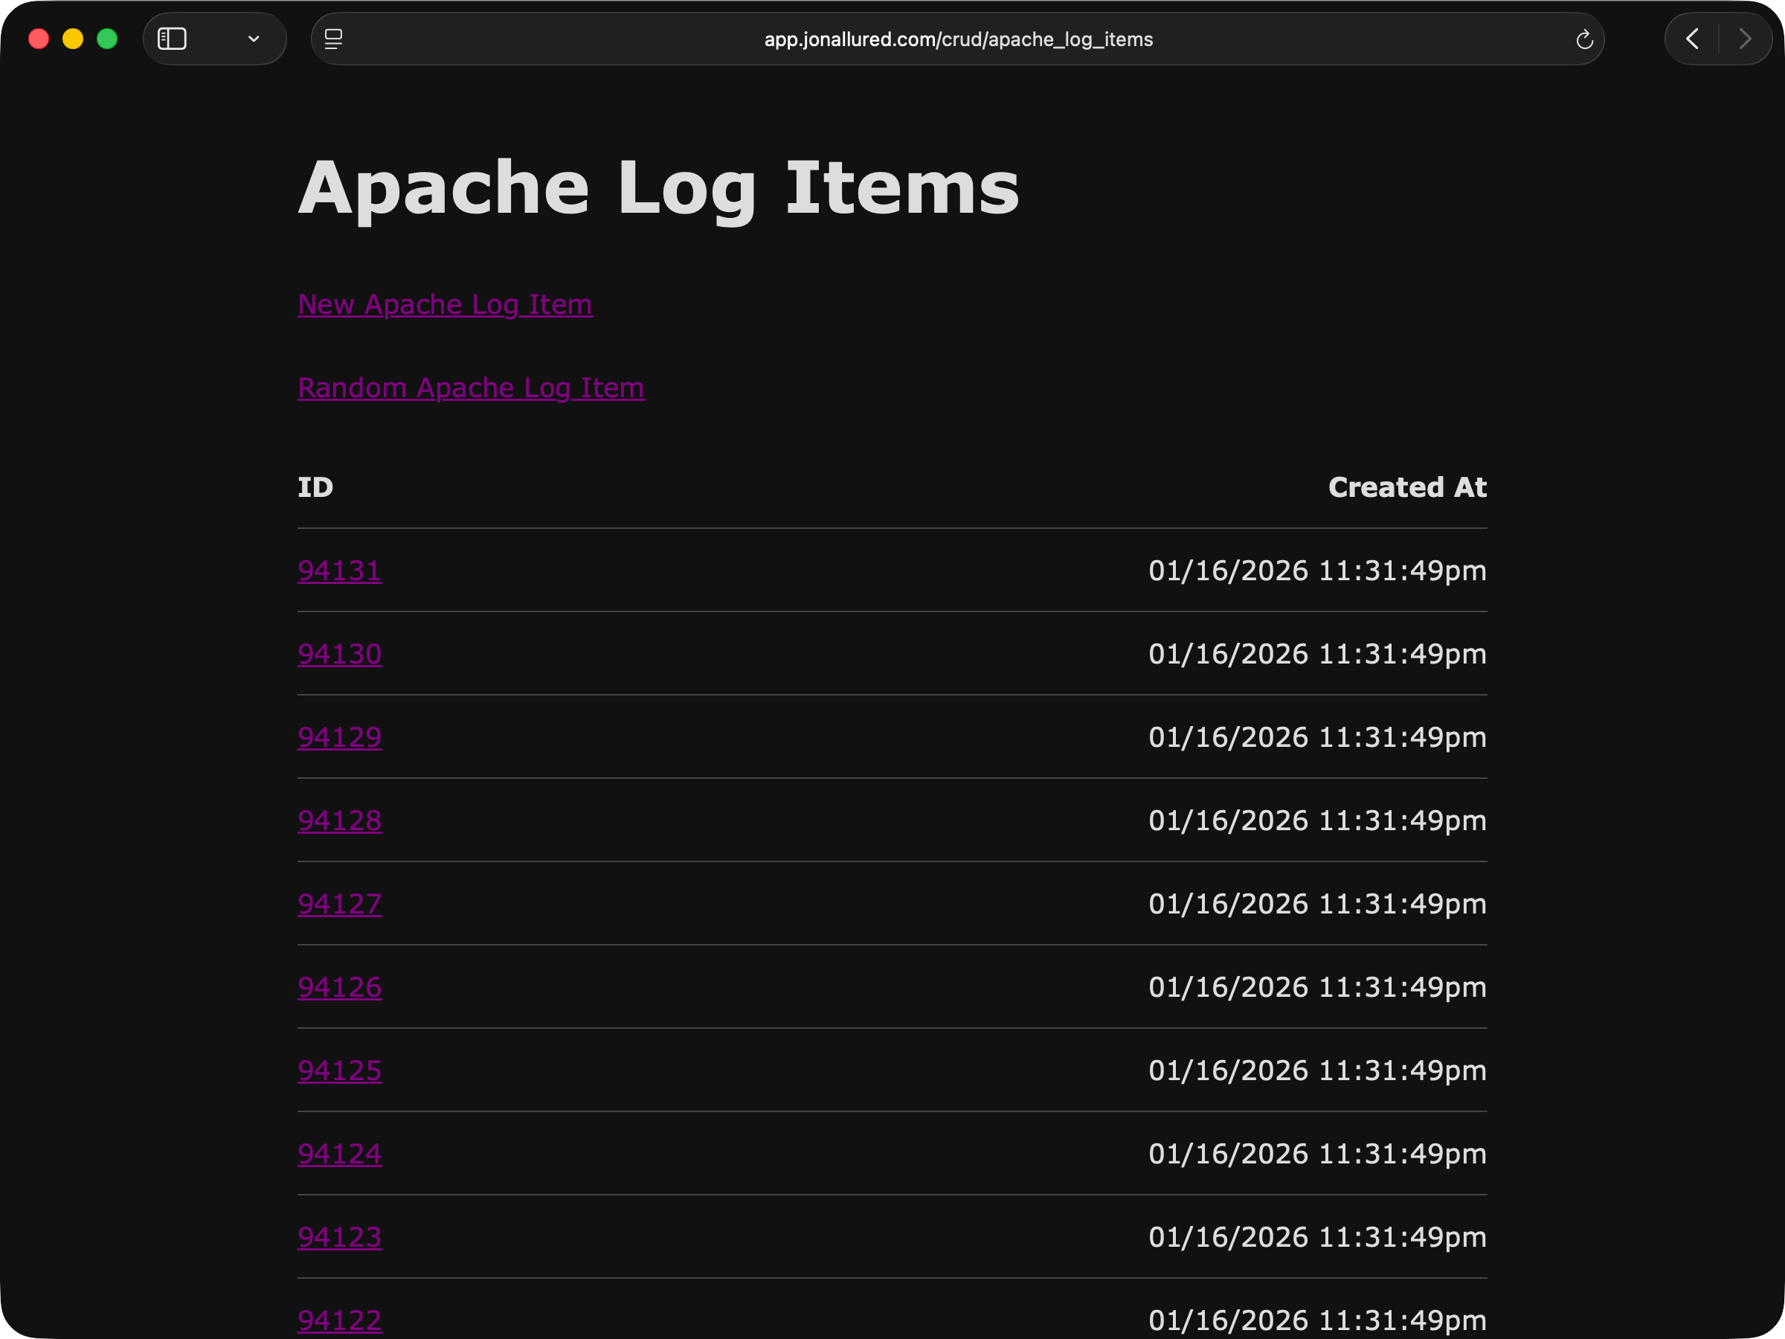Image resolution: width=1785 pixels, height=1339 pixels.
Task: Open the sidebar dropdown chevron
Action: pos(254,39)
